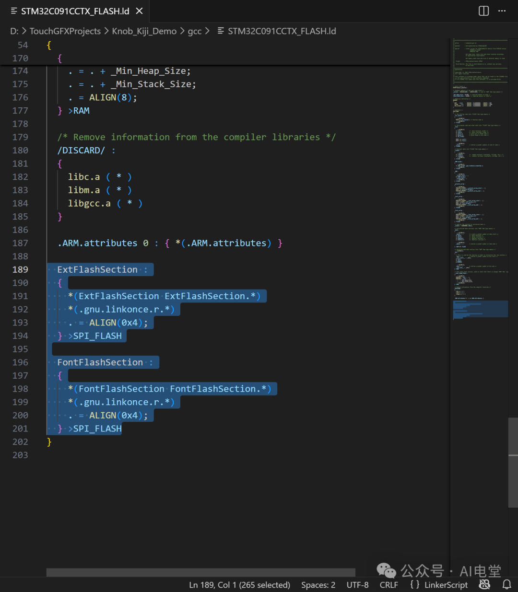
Task: Click the file icon in the breadcrumb bar
Action: (x=221, y=31)
